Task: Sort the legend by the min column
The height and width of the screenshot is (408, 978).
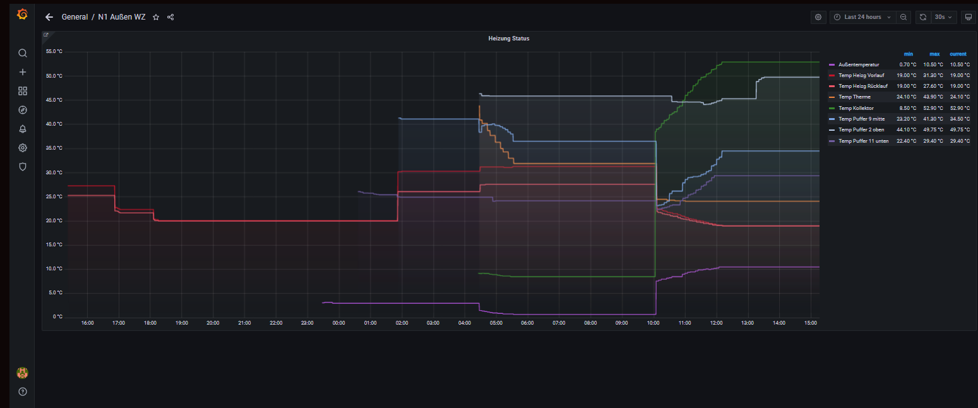Action: (909, 54)
